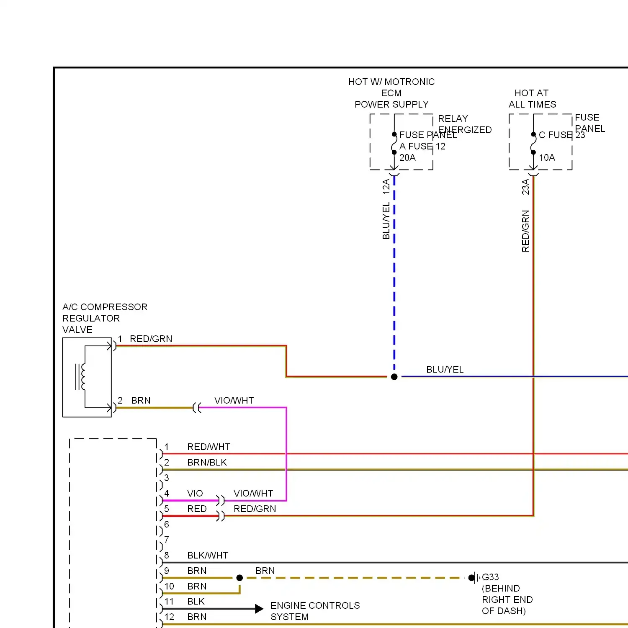
Task: Click the G33 ground label
Action: [490, 577]
